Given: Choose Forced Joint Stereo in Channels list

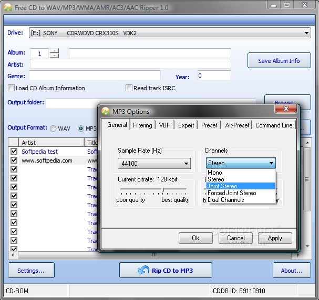Looking at the screenshot, I should [x=241, y=193].
